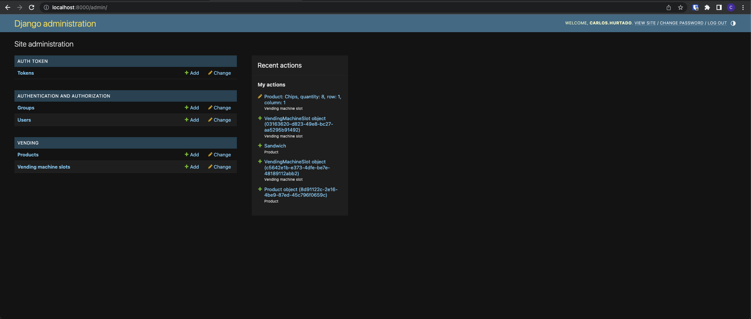
Task: Open the Groups model link
Action: [26, 108]
